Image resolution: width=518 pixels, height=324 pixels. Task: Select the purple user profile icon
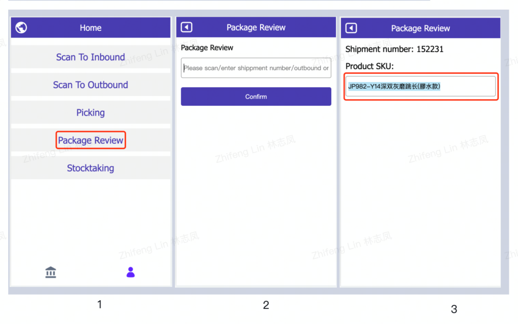[x=131, y=272]
